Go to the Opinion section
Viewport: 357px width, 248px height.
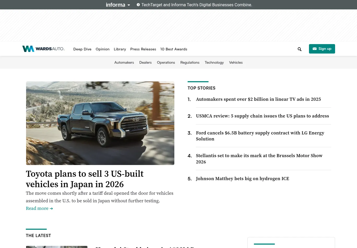(x=102, y=49)
